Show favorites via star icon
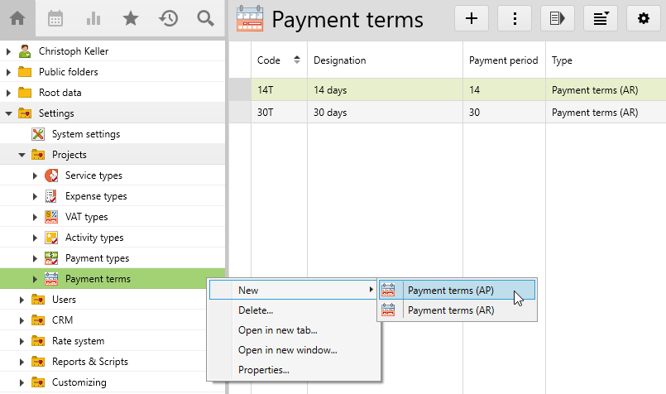 (131, 18)
